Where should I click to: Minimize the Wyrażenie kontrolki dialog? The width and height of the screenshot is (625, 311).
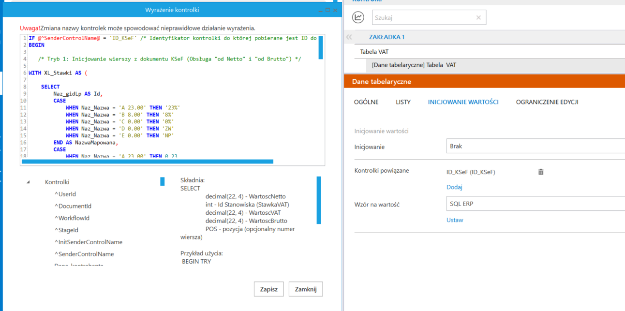pos(320,10)
